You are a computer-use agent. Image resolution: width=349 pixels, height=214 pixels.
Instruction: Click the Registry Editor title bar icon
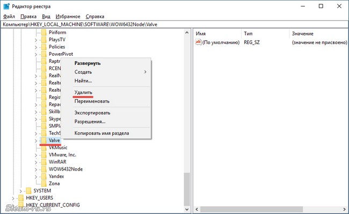tap(6, 6)
